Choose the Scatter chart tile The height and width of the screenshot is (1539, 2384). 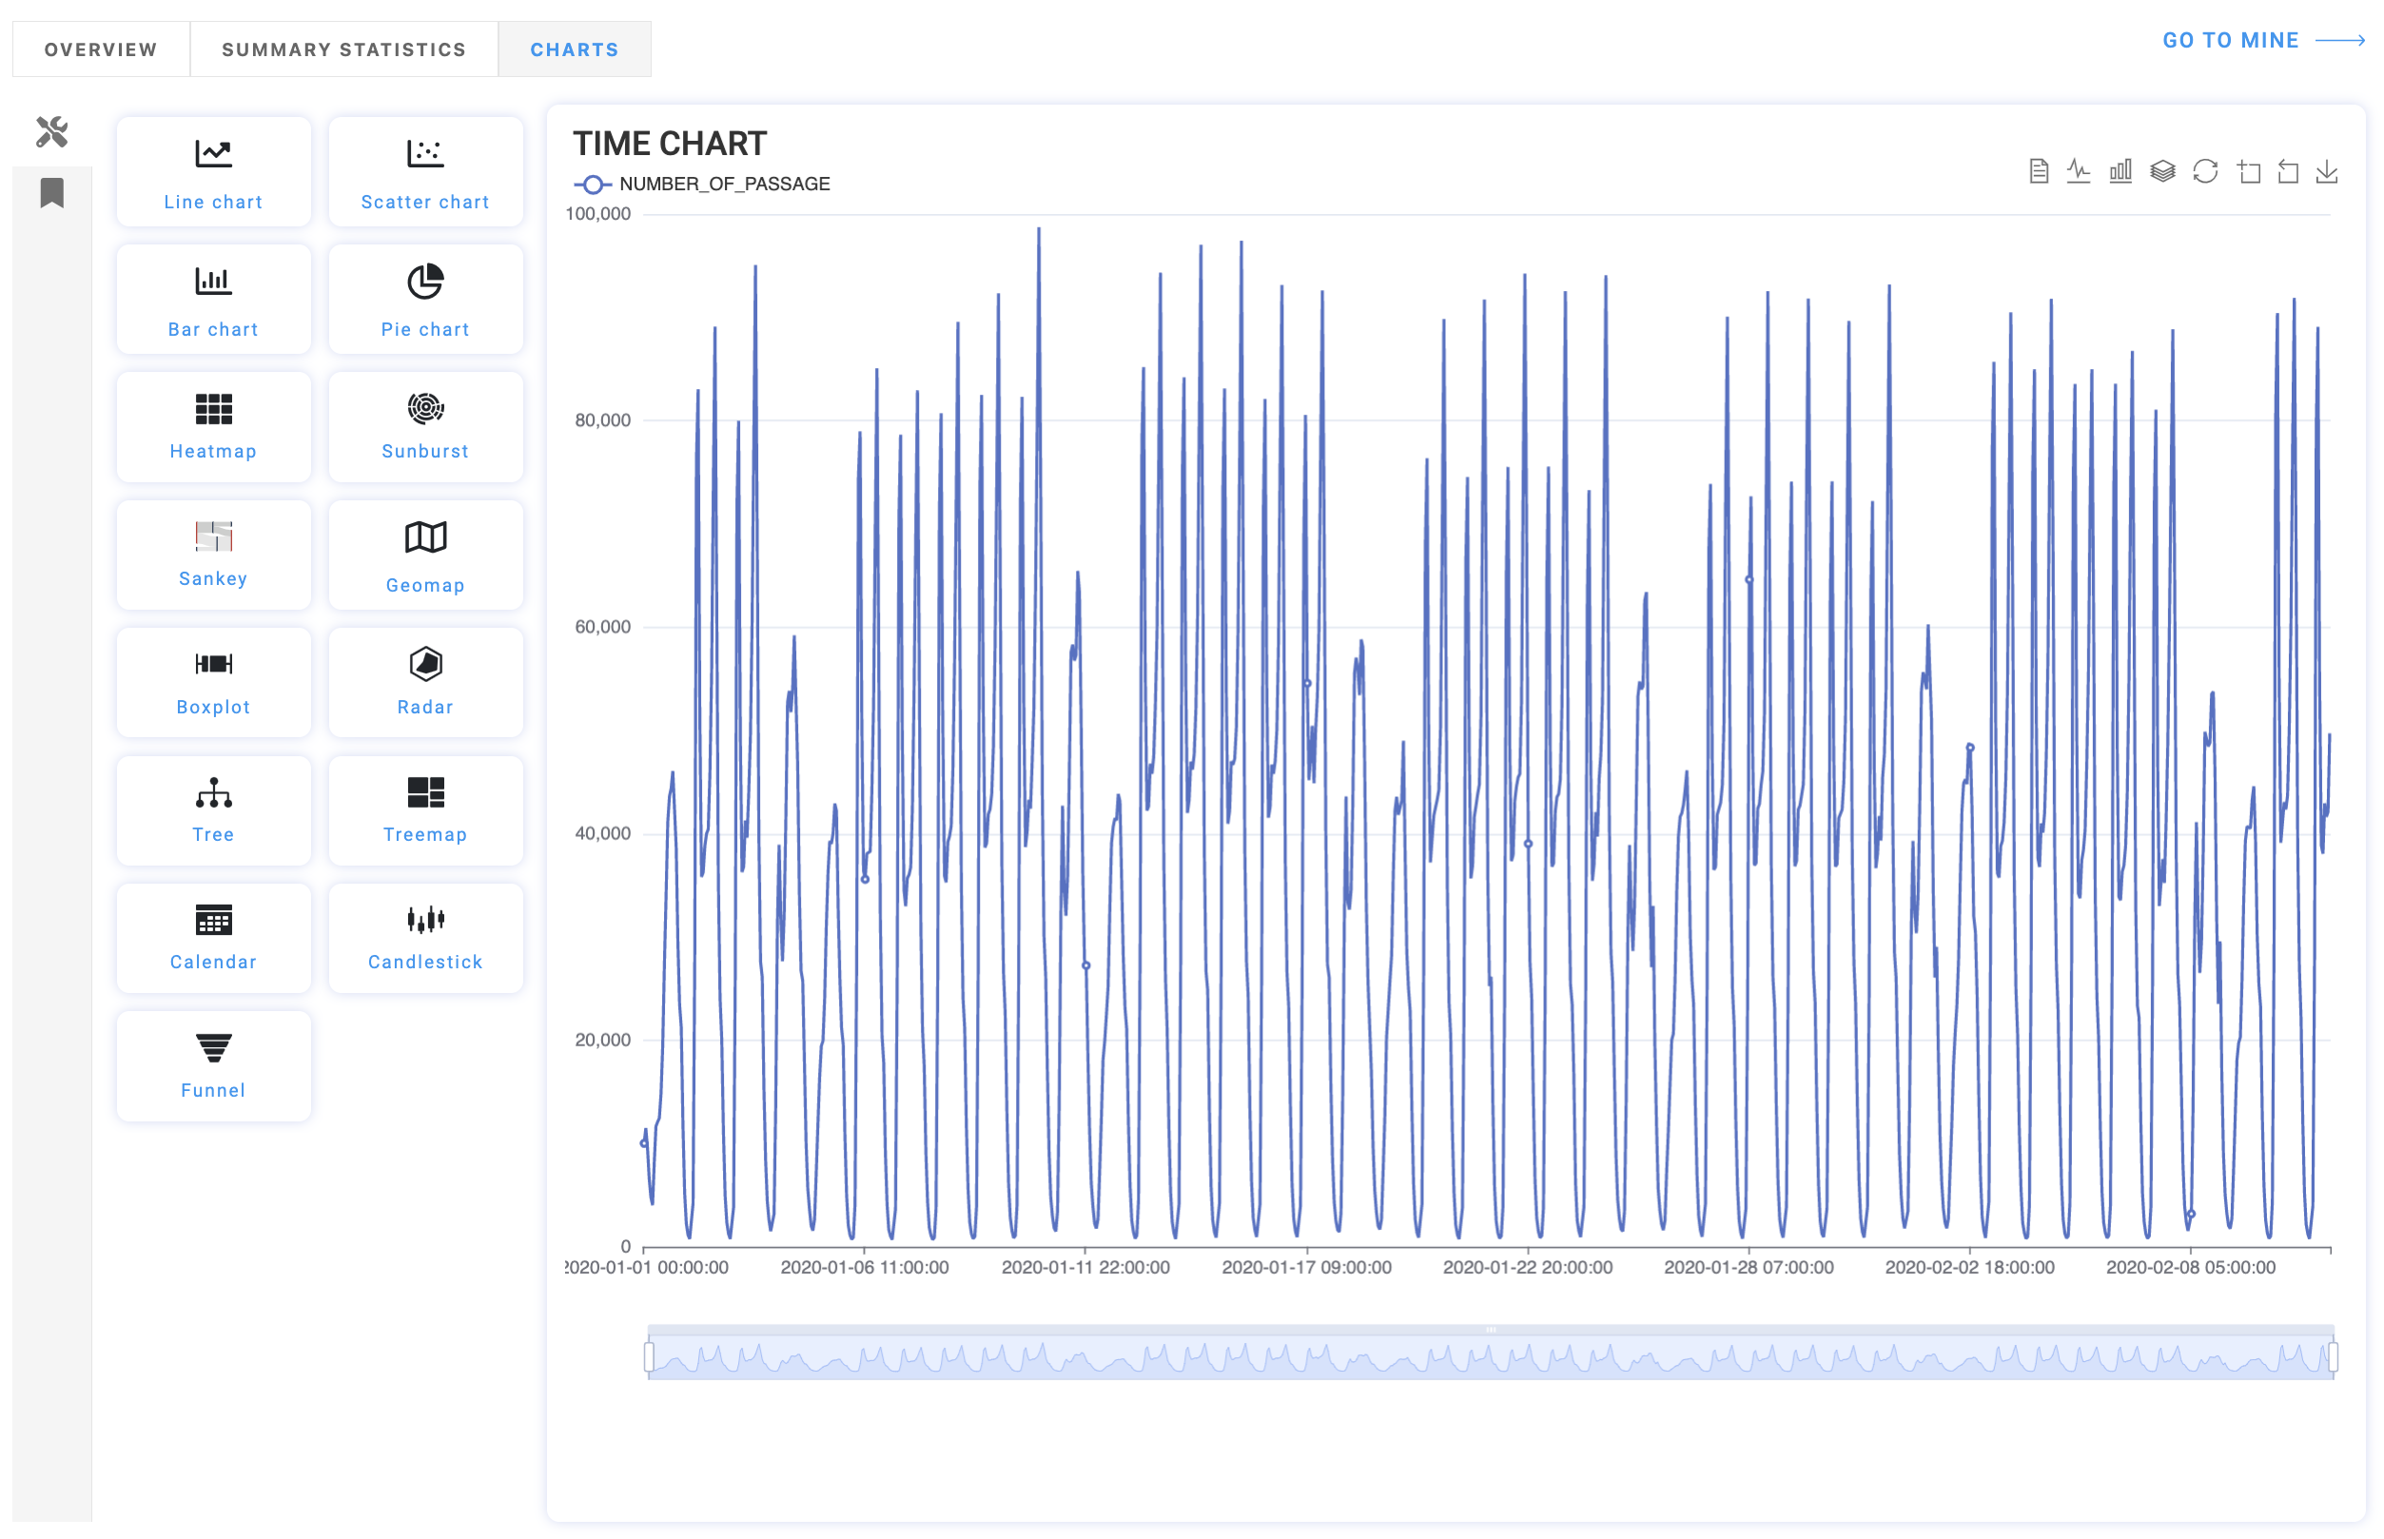click(425, 173)
